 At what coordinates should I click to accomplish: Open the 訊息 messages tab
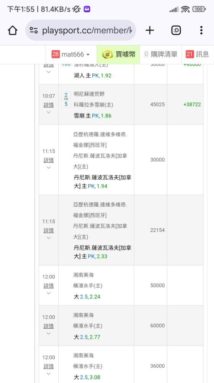pyautogui.click(x=198, y=54)
